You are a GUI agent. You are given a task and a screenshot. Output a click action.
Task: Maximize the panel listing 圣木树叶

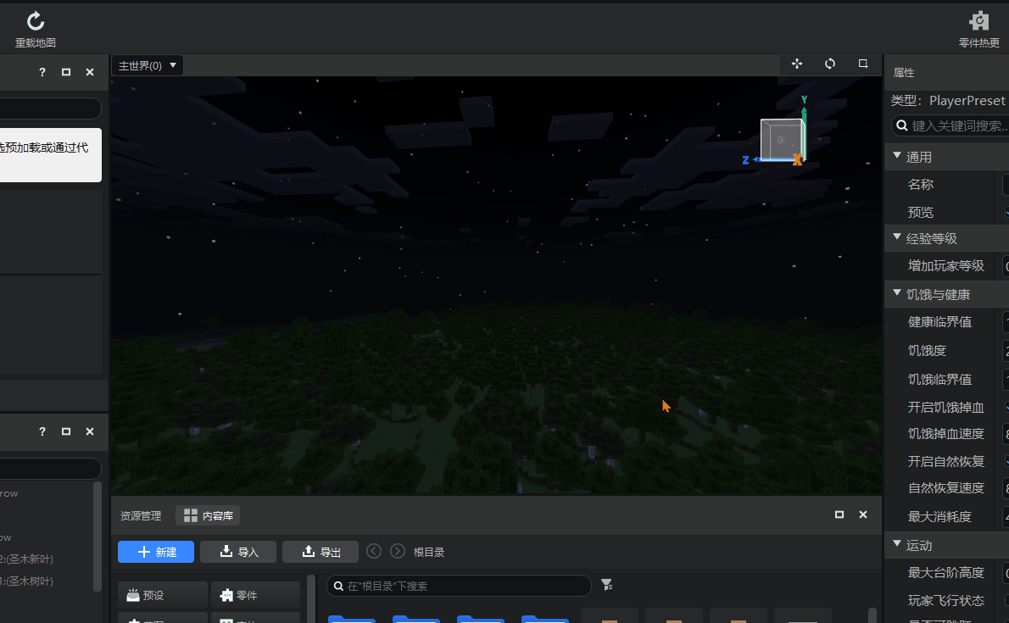click(x=65, y=431)
